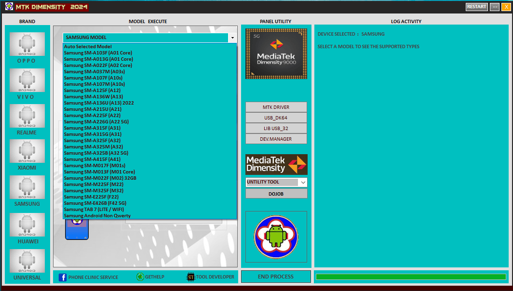Screen dimensions: 513x291
Task: Pick Samsung SM-M017F (M01s) entry
Action: point(149,166)
